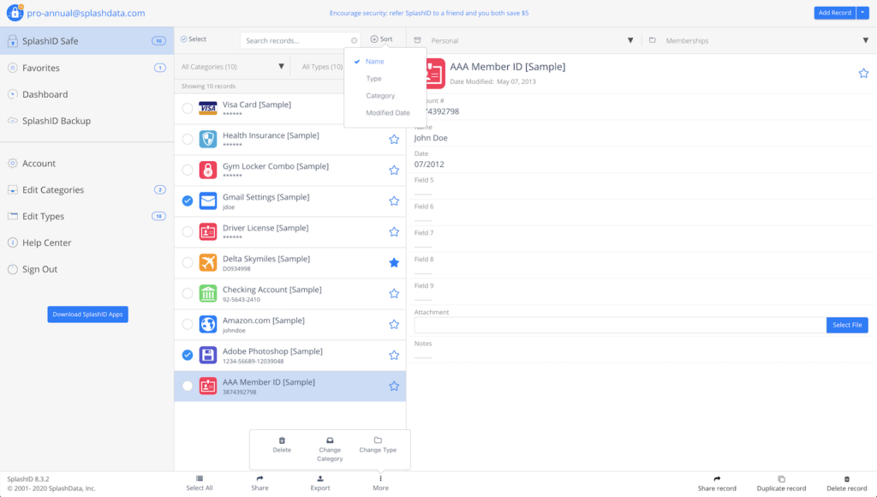Uncheck the Gmail Settings record checkbox
This screenshot has width=877, height=497.
188,201
